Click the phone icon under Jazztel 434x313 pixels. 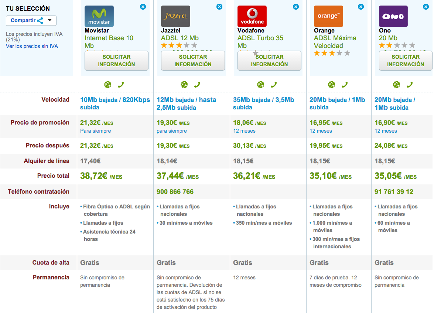197,85
